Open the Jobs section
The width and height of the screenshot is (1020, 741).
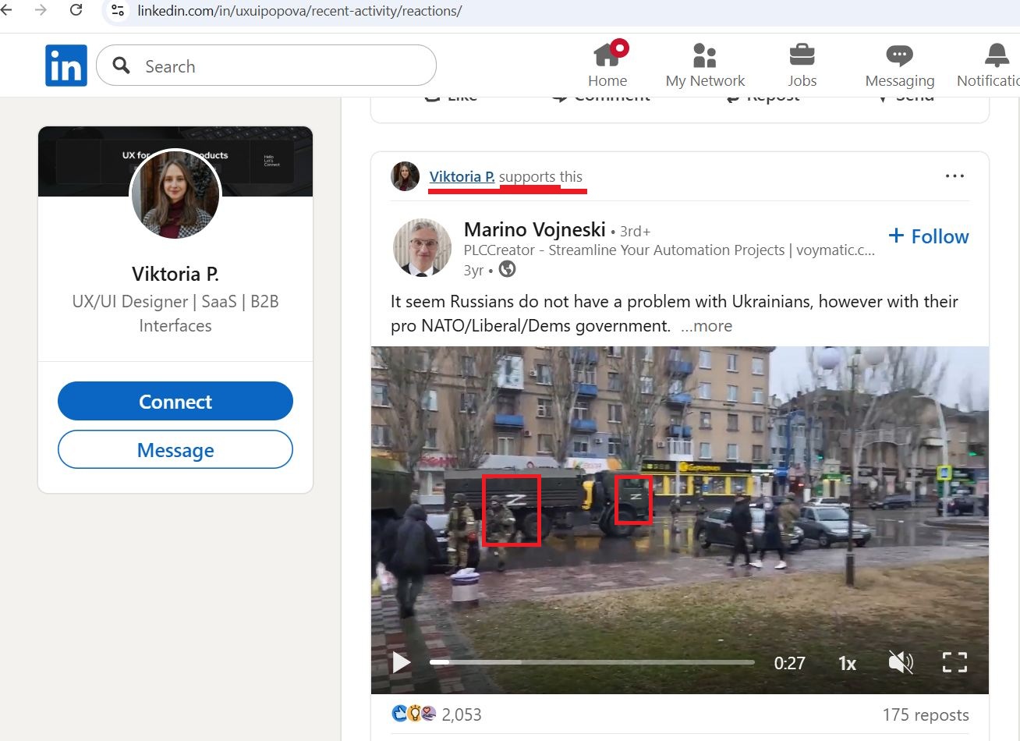802,62
